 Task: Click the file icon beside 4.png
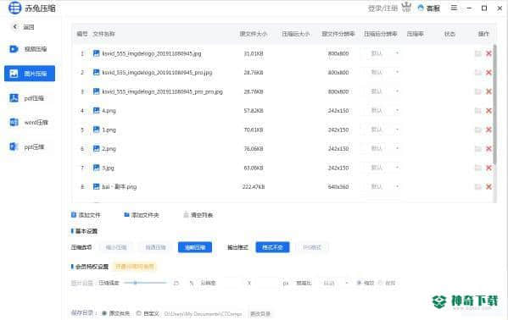point(96,111)
